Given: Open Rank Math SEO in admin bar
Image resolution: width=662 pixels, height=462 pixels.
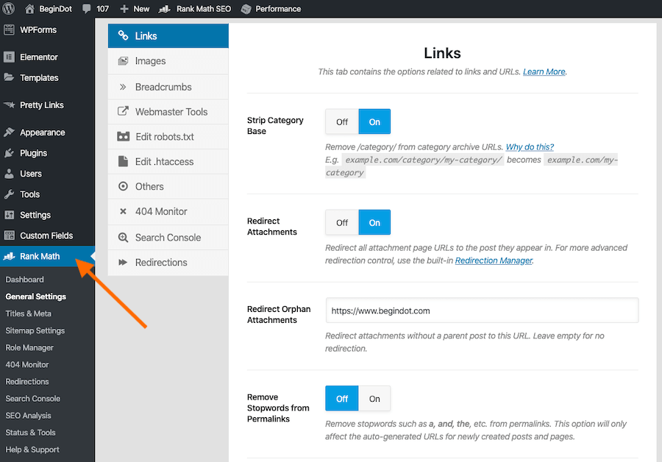Looking at the screenshot, I should tap(195, 8).
